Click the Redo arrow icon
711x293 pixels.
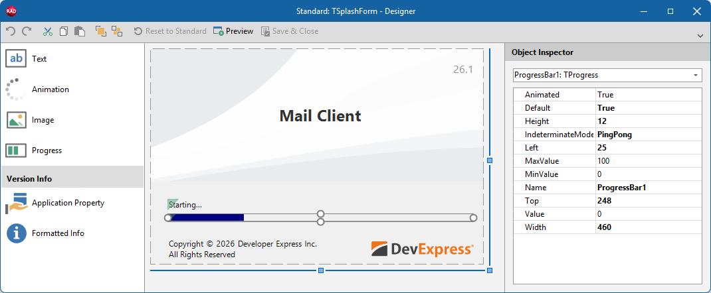click(x=27, y=31)
